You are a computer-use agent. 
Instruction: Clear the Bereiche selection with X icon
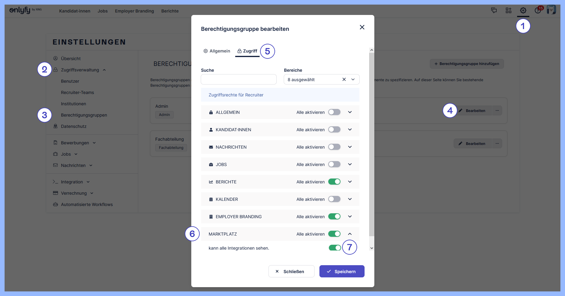(344, 79)
